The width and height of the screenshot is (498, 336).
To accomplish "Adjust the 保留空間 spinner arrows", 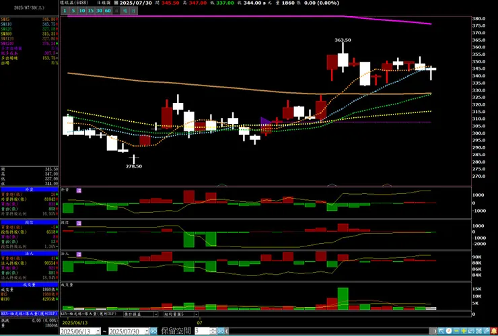I will pos(213,331).
